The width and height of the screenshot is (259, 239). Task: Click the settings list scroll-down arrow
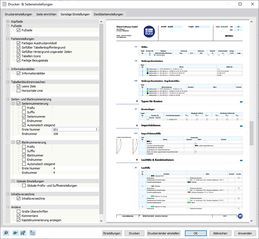point(101,221)
